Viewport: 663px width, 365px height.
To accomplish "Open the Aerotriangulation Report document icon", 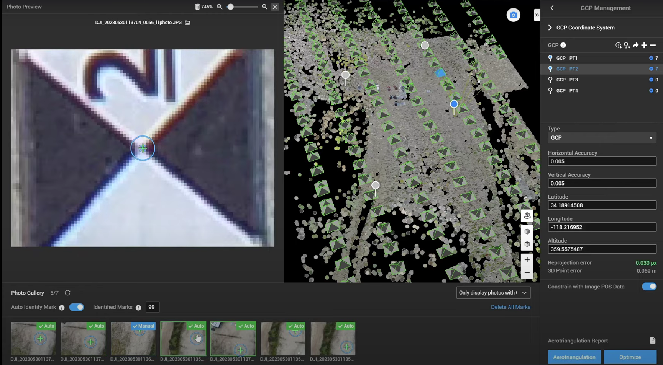I will [x=652, y=341].
